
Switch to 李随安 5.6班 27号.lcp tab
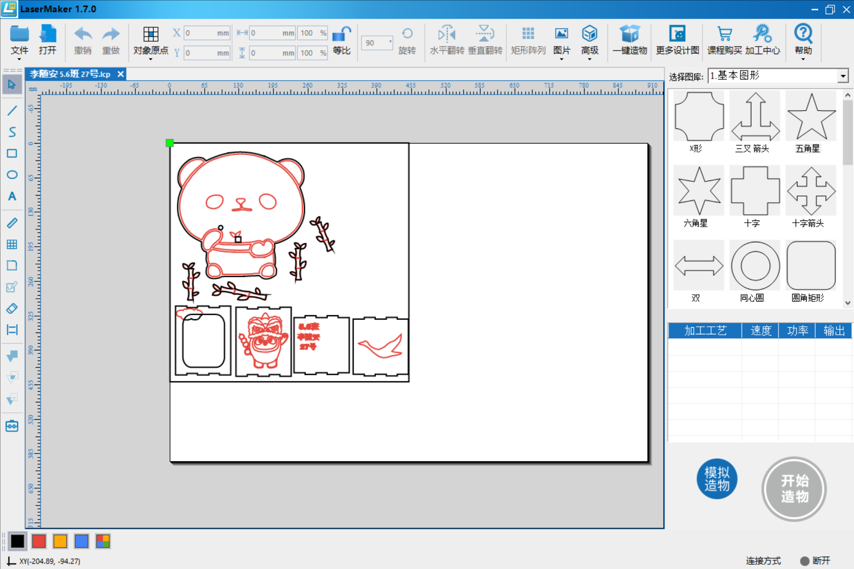pos(70,74)
